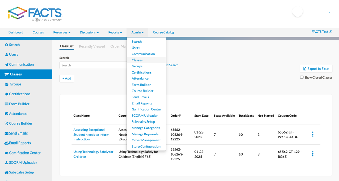Click the Certifications badge icon in sidebar
This screenshot has width=339, height=181.
(x=7, y=94)
